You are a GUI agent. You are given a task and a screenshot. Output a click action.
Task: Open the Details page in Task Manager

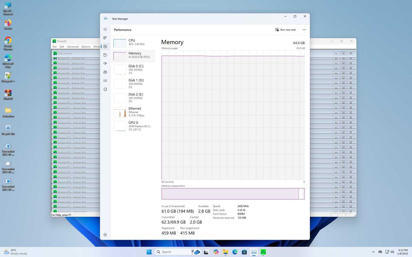click(x=105, y=81)
